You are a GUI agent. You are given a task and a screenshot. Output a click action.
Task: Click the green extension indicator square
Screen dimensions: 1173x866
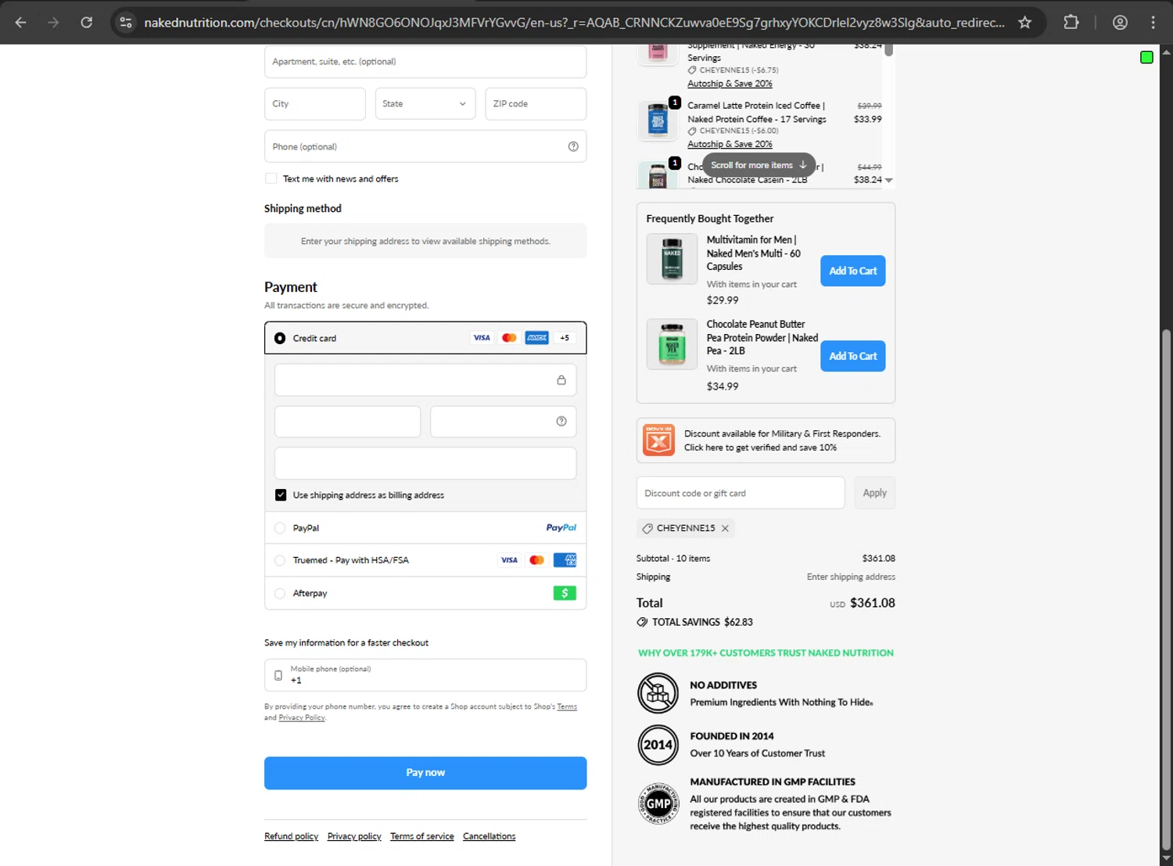(1146, 57)
